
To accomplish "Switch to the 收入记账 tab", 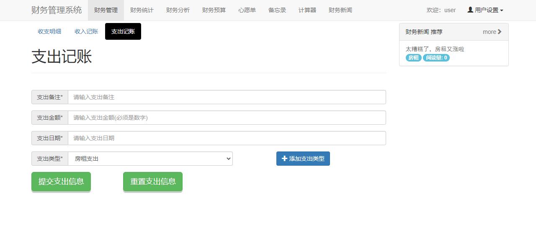I will point(86,31).
